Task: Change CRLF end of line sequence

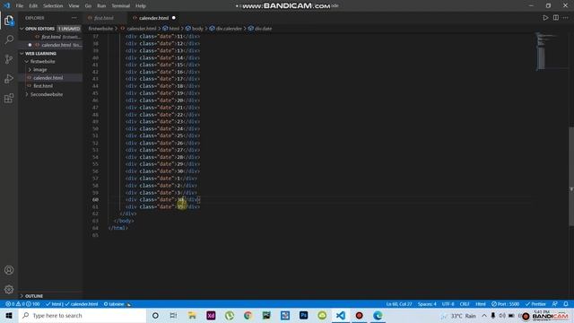Action: [465, 304]
